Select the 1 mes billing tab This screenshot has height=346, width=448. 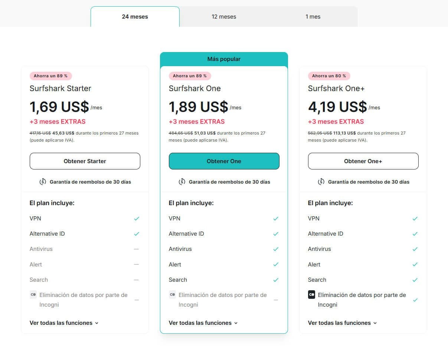tap(313, 16)
